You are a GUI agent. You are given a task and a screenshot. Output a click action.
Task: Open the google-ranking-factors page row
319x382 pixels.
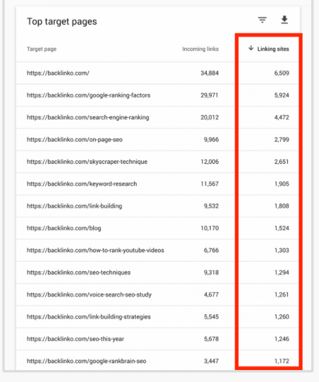[158, 95]
